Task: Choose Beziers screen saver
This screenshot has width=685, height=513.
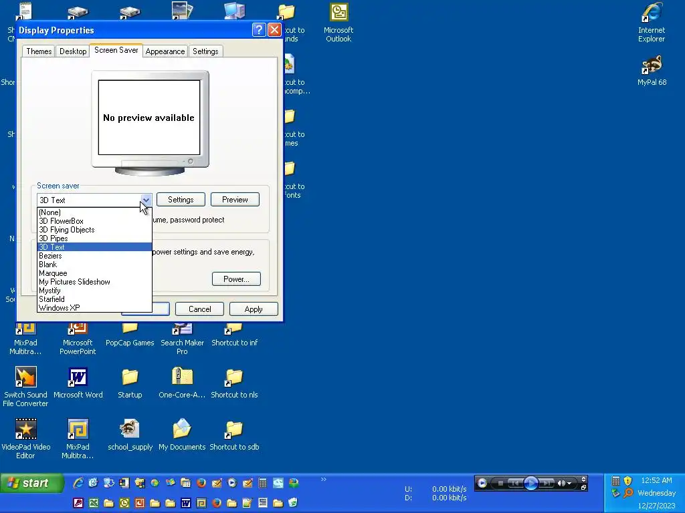Action: point(94,256)
